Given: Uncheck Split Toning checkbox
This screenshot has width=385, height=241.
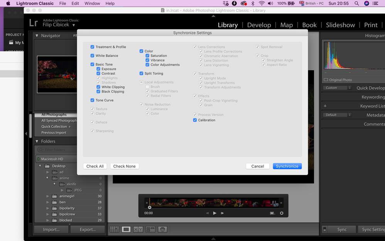Looking at the screenshot, I should pos(141,73).
